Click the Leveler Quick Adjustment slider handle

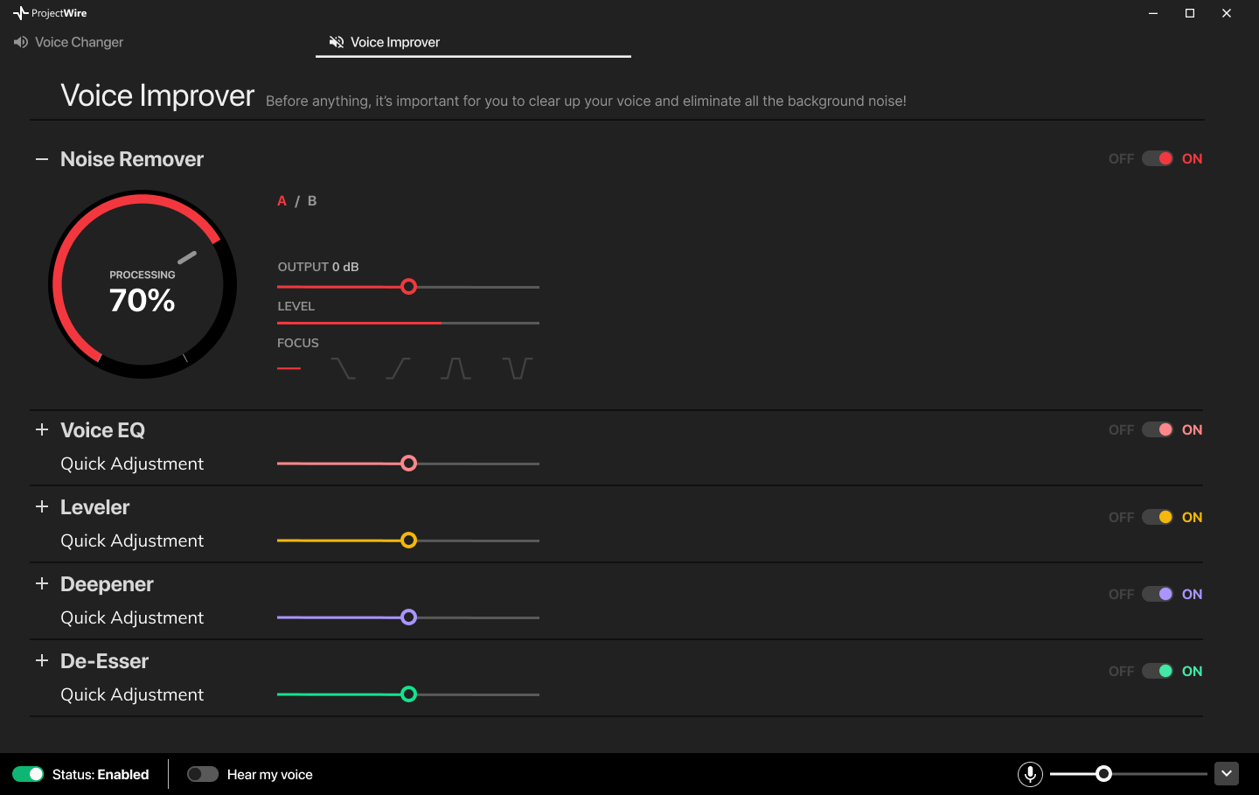click(x=408, y=540)
